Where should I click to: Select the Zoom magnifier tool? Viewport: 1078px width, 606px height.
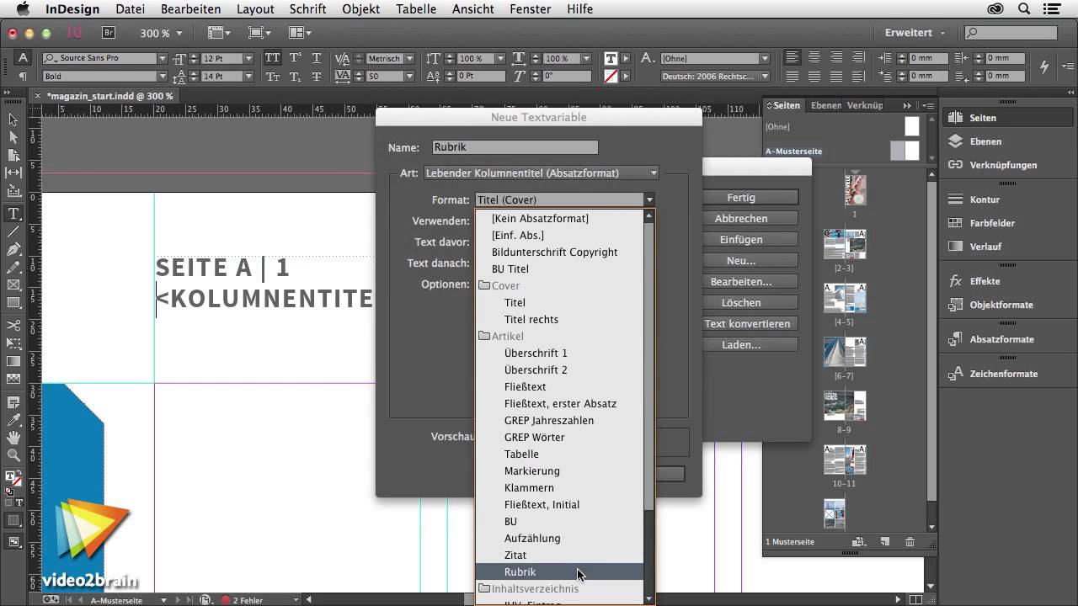pos(13,455)
